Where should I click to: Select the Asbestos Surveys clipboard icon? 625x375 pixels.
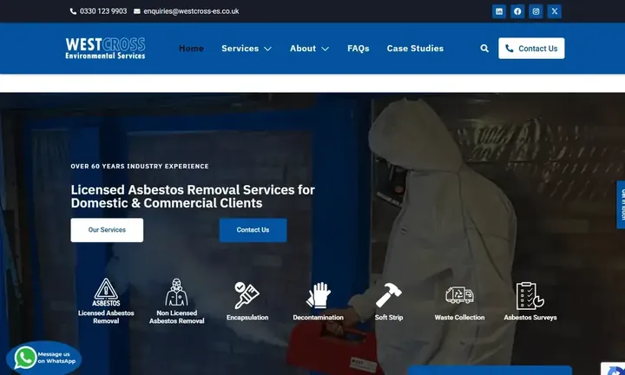tap(530, 296)
